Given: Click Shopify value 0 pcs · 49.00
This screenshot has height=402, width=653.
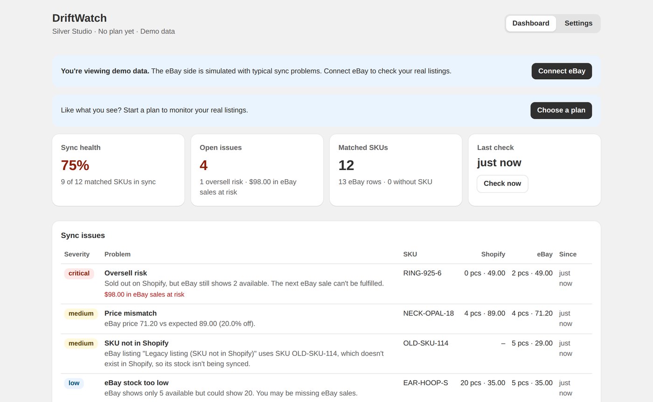Looking at the screenshot, I should pos(485,273).
